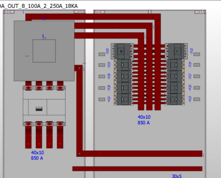Click the cyan connection point at top of vertical riser busbar
The height and width of the screenshot is (178, 221).
(x=79, y=68)
